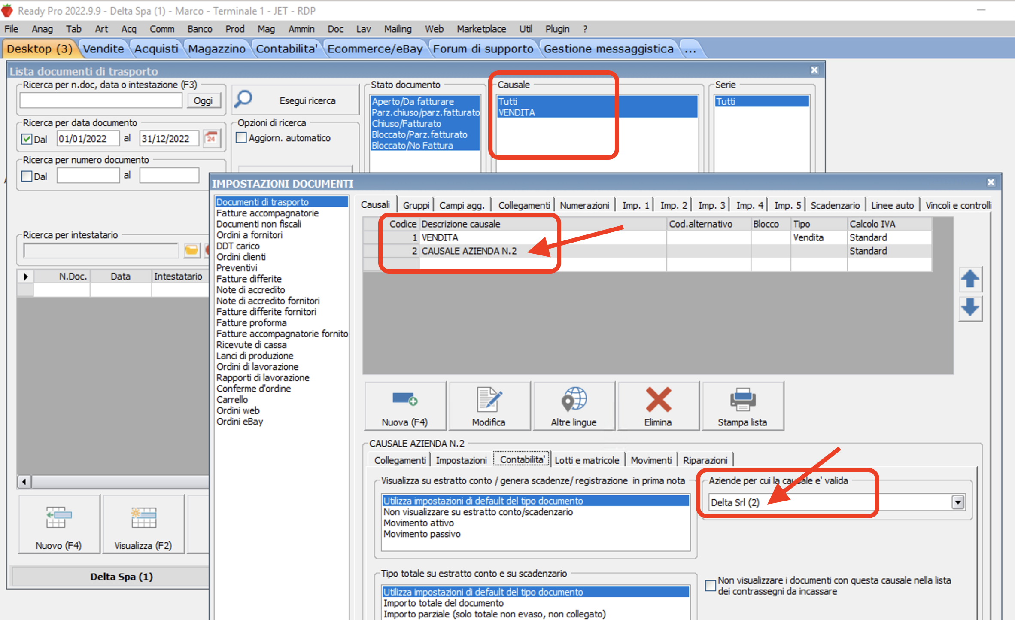
Task: Enable Aggiorn. automatico checkbox
Action: [x=242, y=138]
